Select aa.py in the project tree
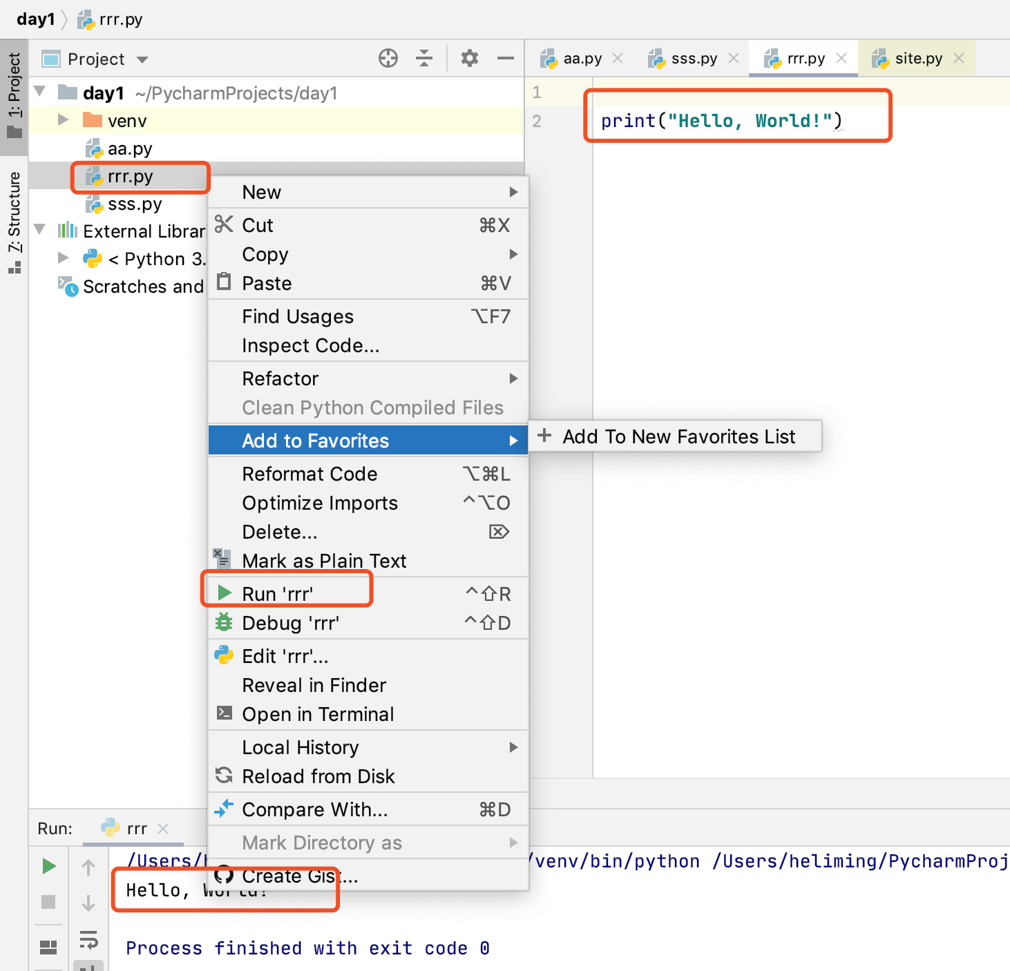 pos(276,148)
